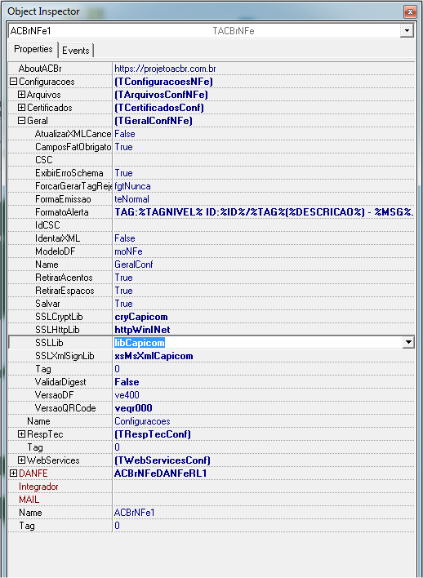Select the VersaoDF property

coord(54,395)
